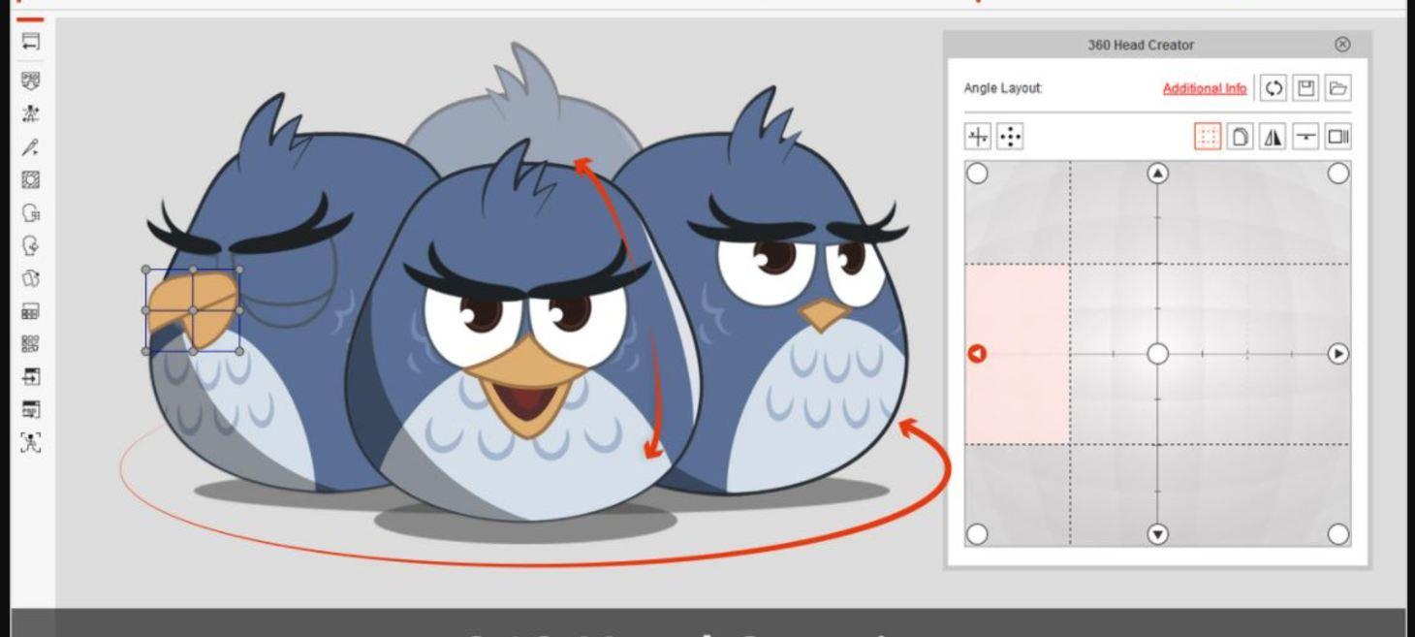This screenshot has width=1415, height=637.
Task: Select the right-arrow angle point
Action: 1338,354
